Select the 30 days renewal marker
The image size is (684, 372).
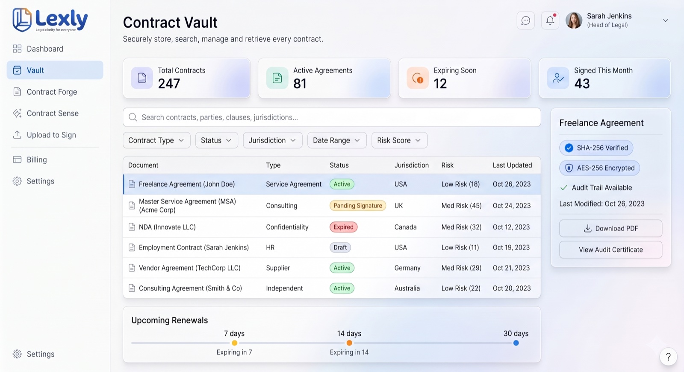pos(516,343)
